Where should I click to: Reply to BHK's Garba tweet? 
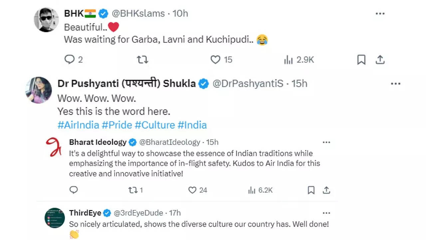click(x=69, y=60)
